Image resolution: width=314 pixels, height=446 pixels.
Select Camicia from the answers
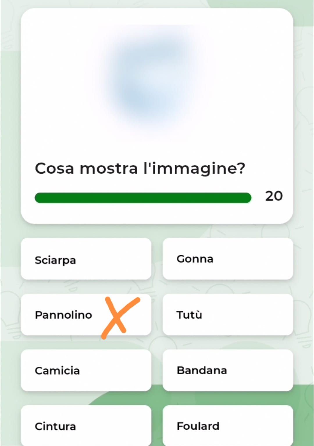point(86,371)
